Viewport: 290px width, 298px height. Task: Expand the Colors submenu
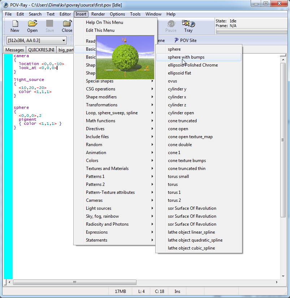[x=115, y=161]
